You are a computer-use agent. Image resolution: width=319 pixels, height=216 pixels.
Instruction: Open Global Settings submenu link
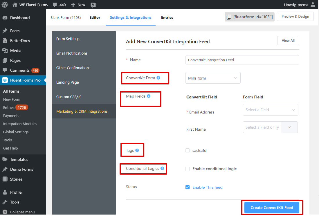tap(16, 132)
